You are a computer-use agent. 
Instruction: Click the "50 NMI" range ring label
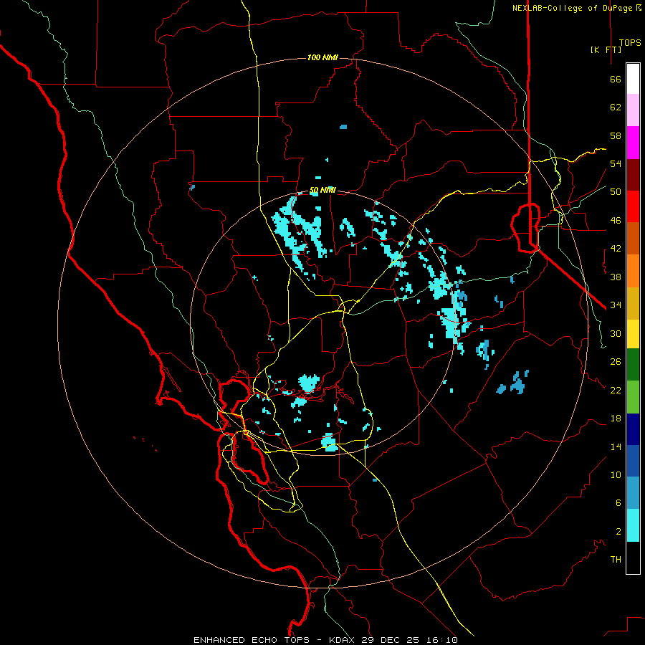click(322, 191)
